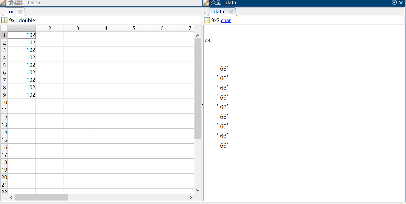Click the last '66' line in data view

223,146
